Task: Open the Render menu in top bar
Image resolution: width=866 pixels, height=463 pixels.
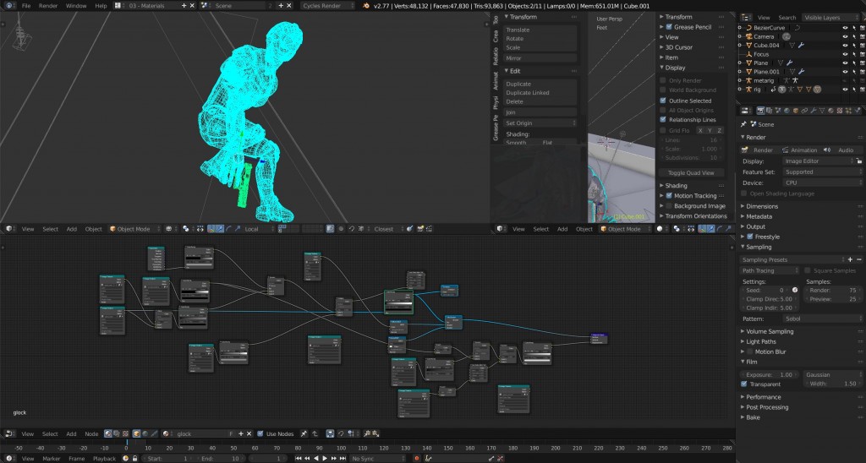Action: 48,5
